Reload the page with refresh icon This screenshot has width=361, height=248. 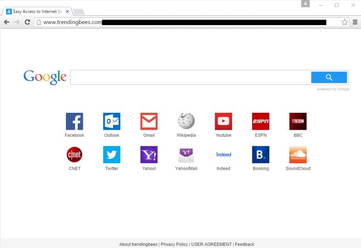(x=28, y=22)
